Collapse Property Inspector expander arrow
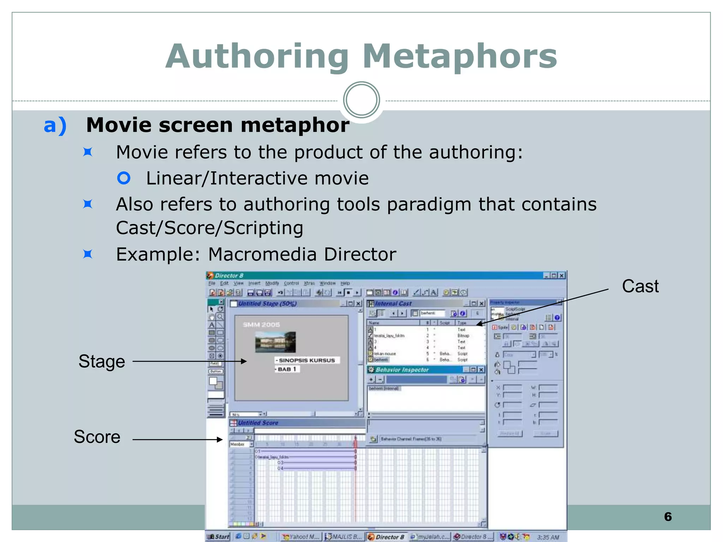 click(x=492, y=381)
